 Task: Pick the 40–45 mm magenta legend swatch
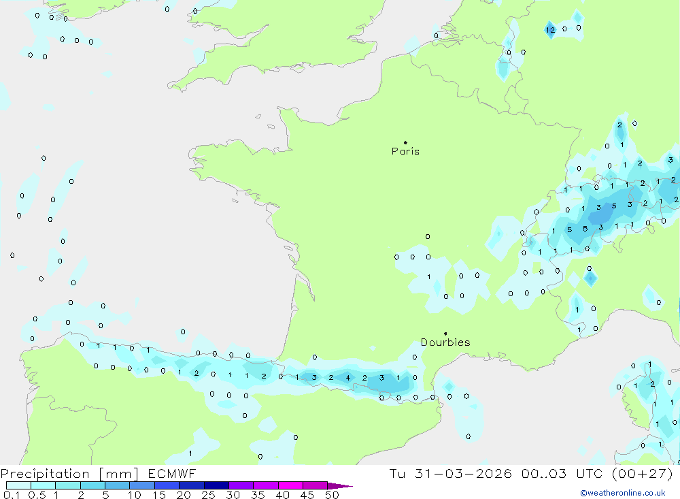(290, 485)
